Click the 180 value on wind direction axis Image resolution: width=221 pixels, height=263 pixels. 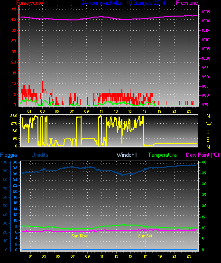(x=14, y=131)
